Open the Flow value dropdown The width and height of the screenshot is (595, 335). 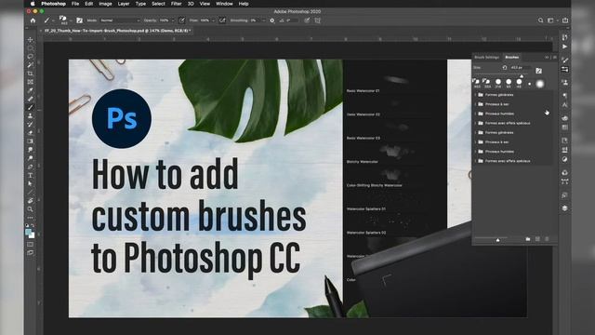pos(213,20)
